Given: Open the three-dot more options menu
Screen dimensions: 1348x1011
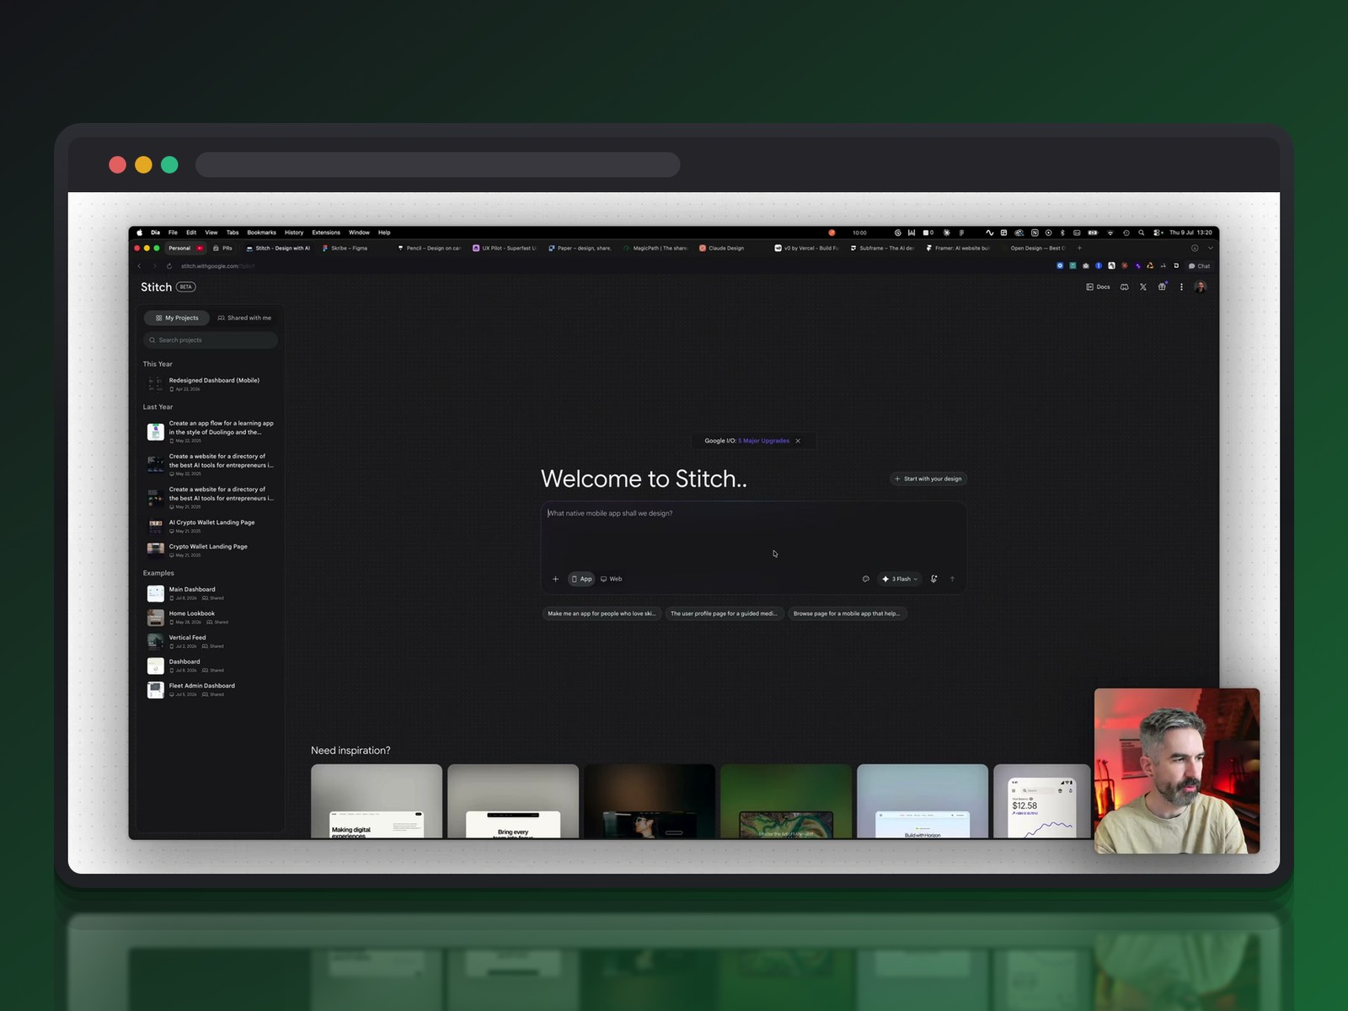Looking at the screenshot, I should pyautogui.click(x=1181, y=287).
